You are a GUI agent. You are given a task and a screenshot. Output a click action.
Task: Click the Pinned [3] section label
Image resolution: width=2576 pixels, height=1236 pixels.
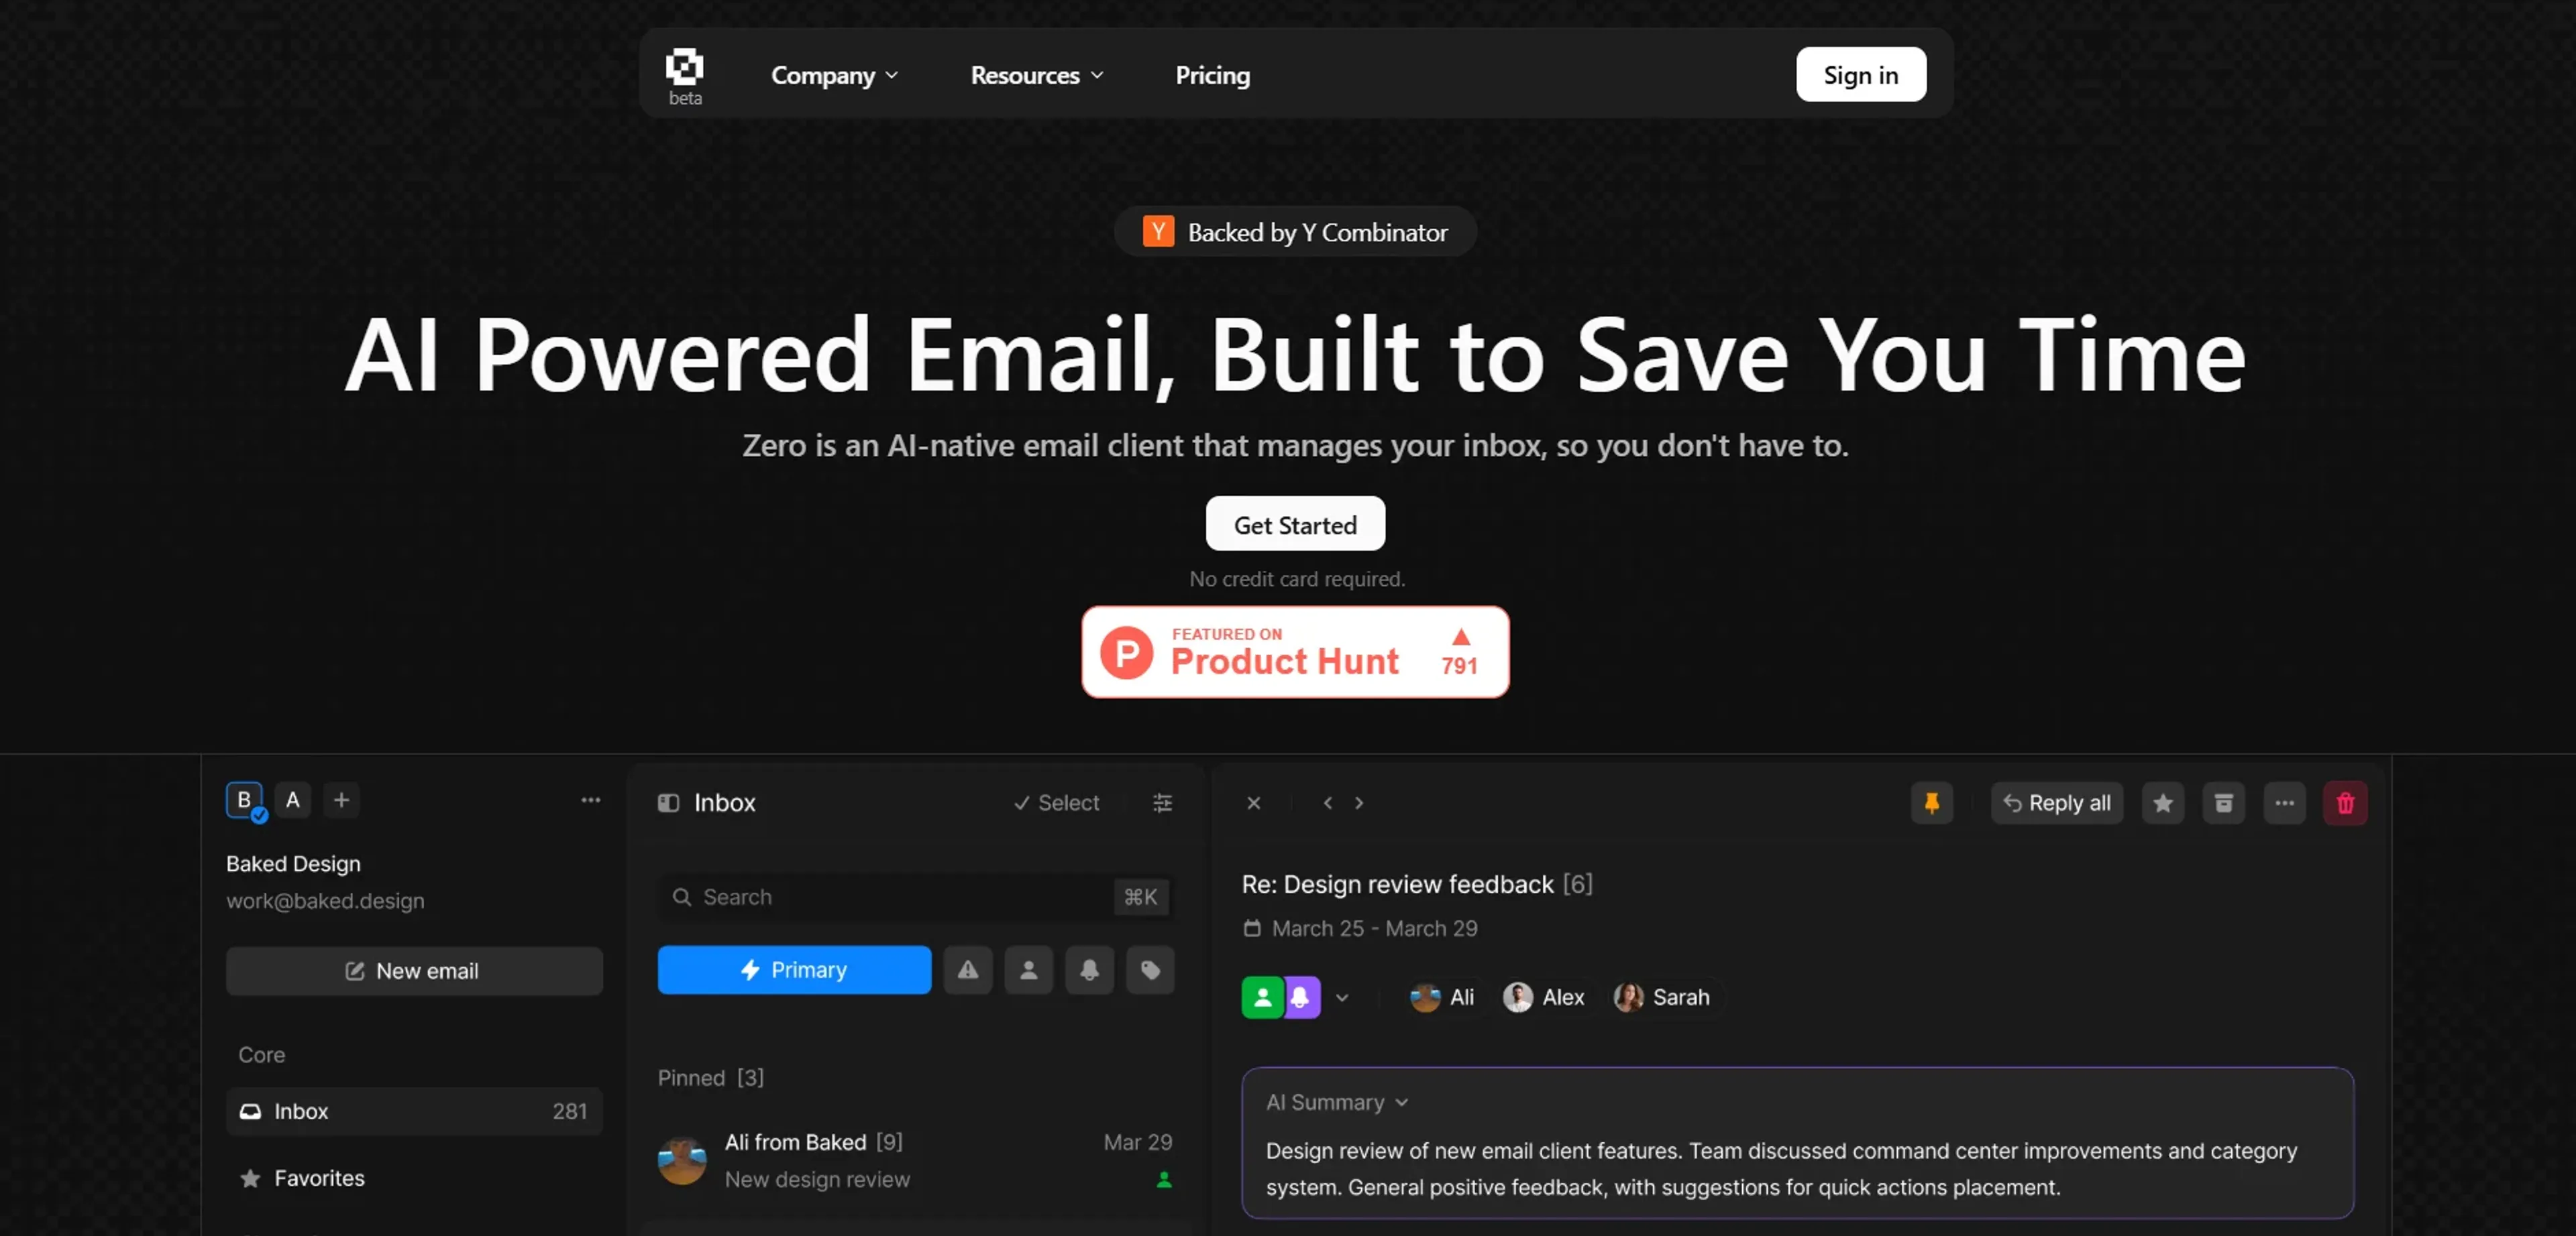710,1077
